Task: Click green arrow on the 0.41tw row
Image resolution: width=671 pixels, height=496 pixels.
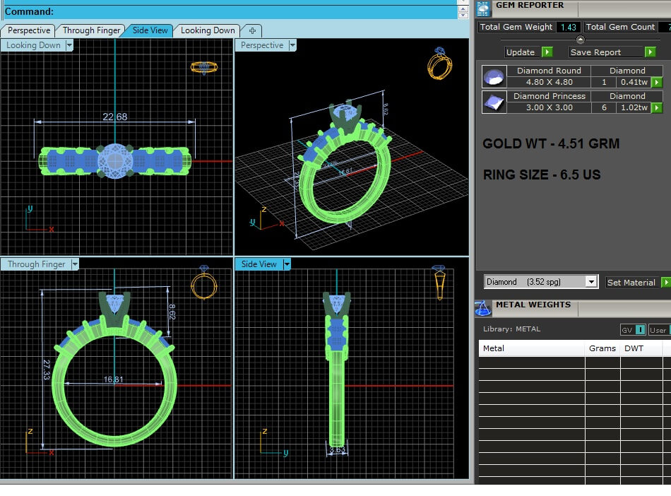Action: 657,83
